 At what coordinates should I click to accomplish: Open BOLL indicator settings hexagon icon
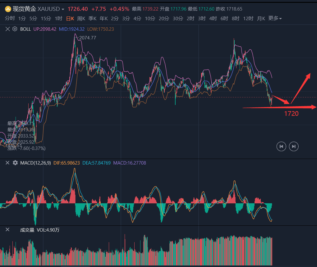click(x=15, y=29)
